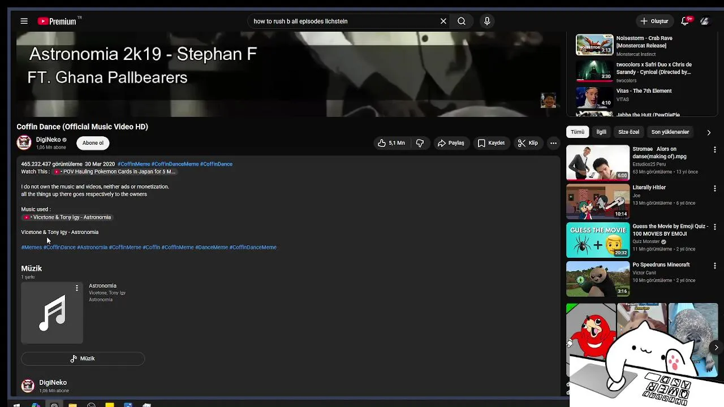Open Victor Canil channel name
This screenshot has width=724, height=407.
(x=644, y=272)
